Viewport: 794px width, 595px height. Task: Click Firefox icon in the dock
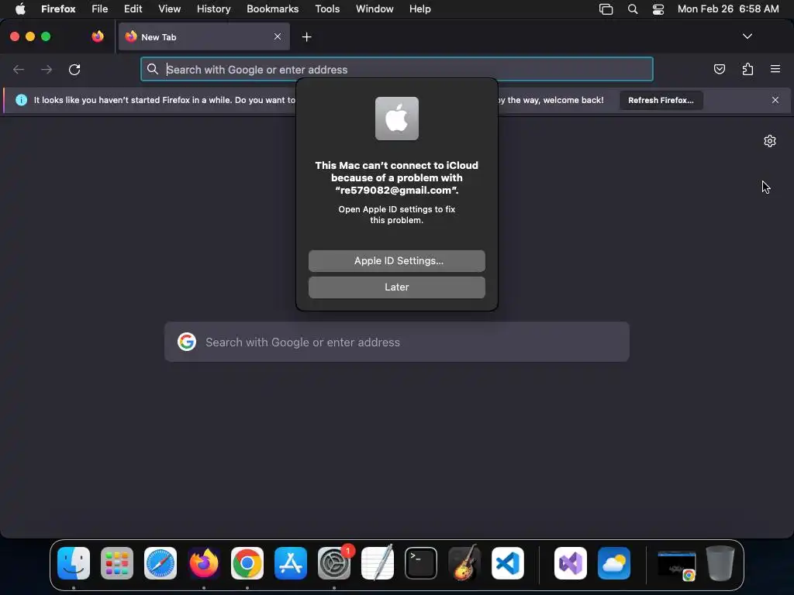point(204,563)
